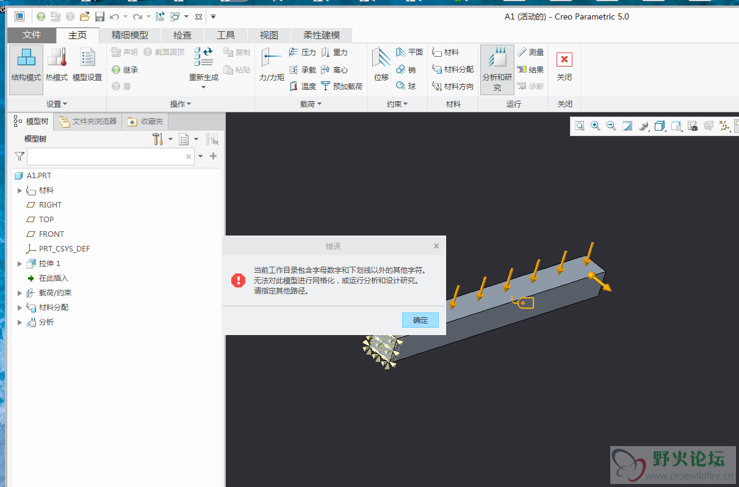Switch to the 精细模型 ribbon tab

[129, 35]
